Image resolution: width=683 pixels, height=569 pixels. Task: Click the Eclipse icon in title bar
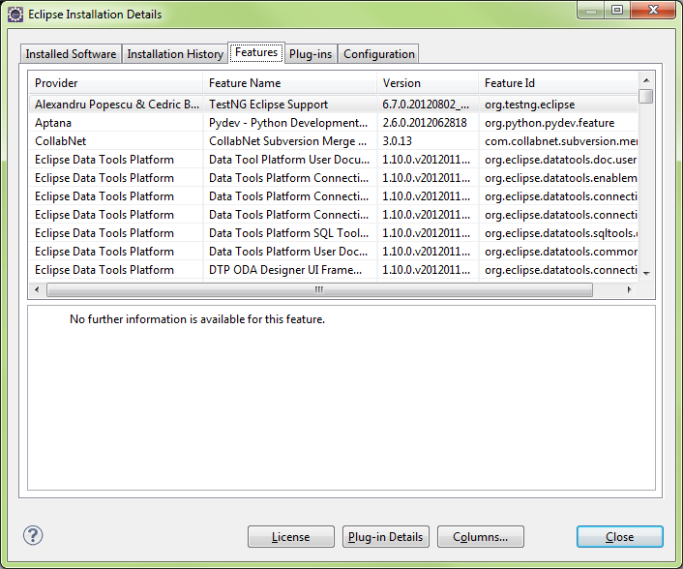15,15
